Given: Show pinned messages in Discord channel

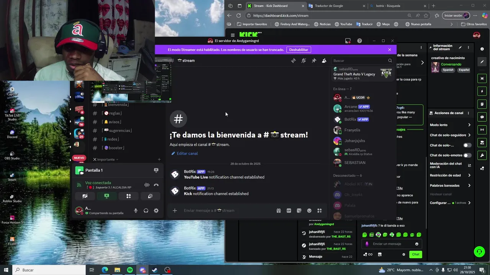Looking at the screenshot, I should (314, 60).
